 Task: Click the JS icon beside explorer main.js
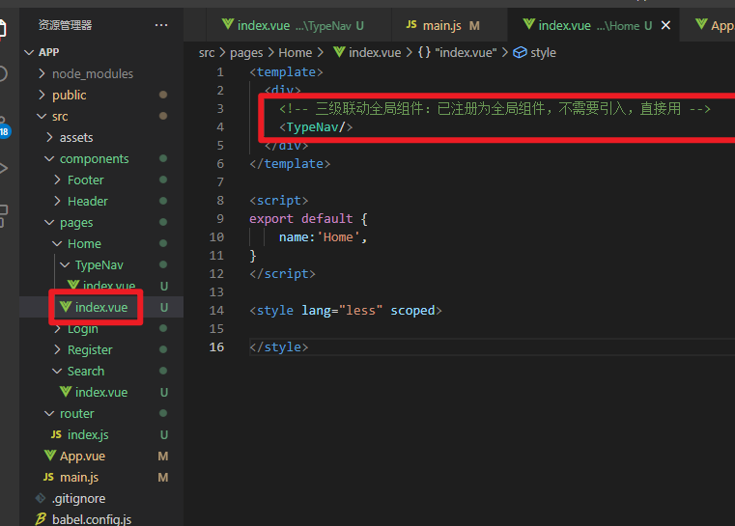coord(48,477)
